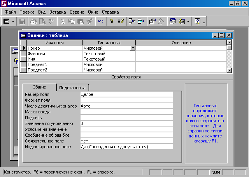Click Условие на значение field

(x=126, y=129)
